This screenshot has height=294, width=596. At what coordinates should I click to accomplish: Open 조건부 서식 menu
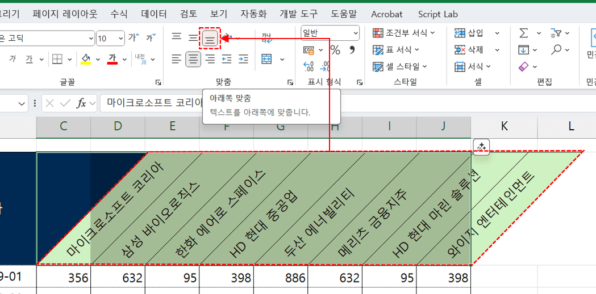(403, 33)
